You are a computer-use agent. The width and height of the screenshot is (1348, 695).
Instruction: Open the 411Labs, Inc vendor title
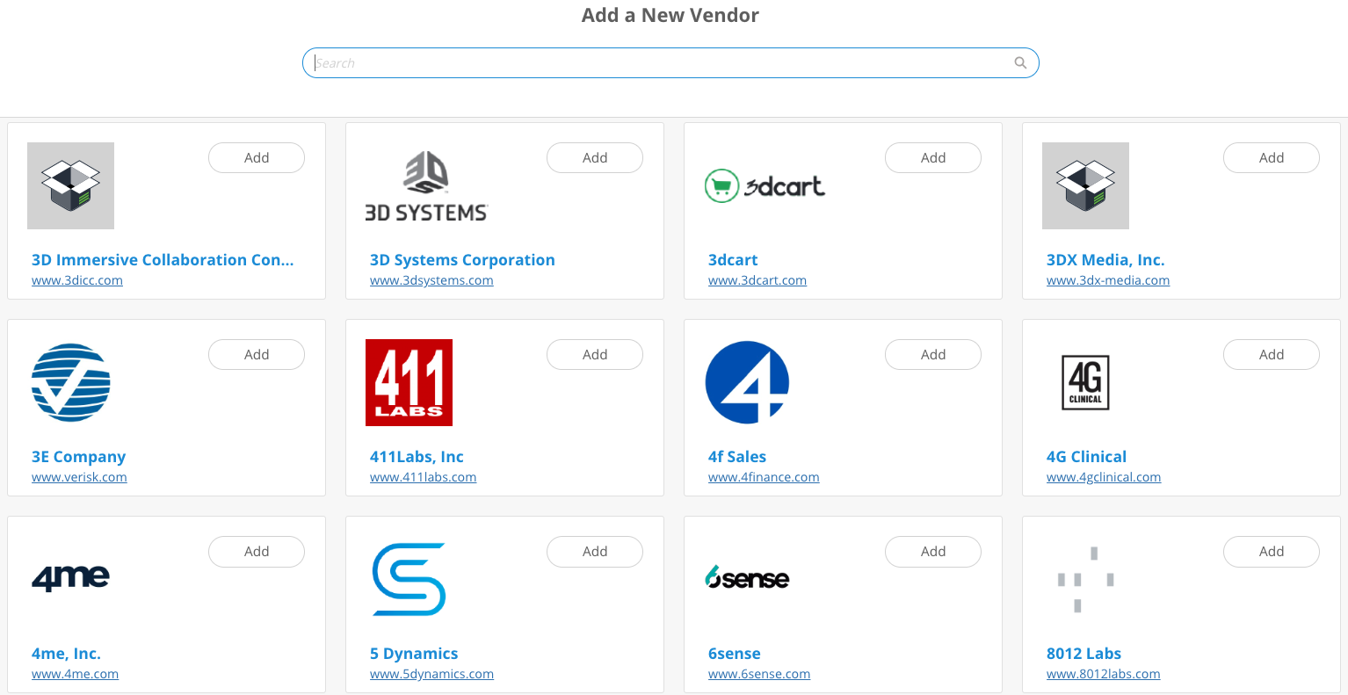pyautogui.click(x=417, y=457)
